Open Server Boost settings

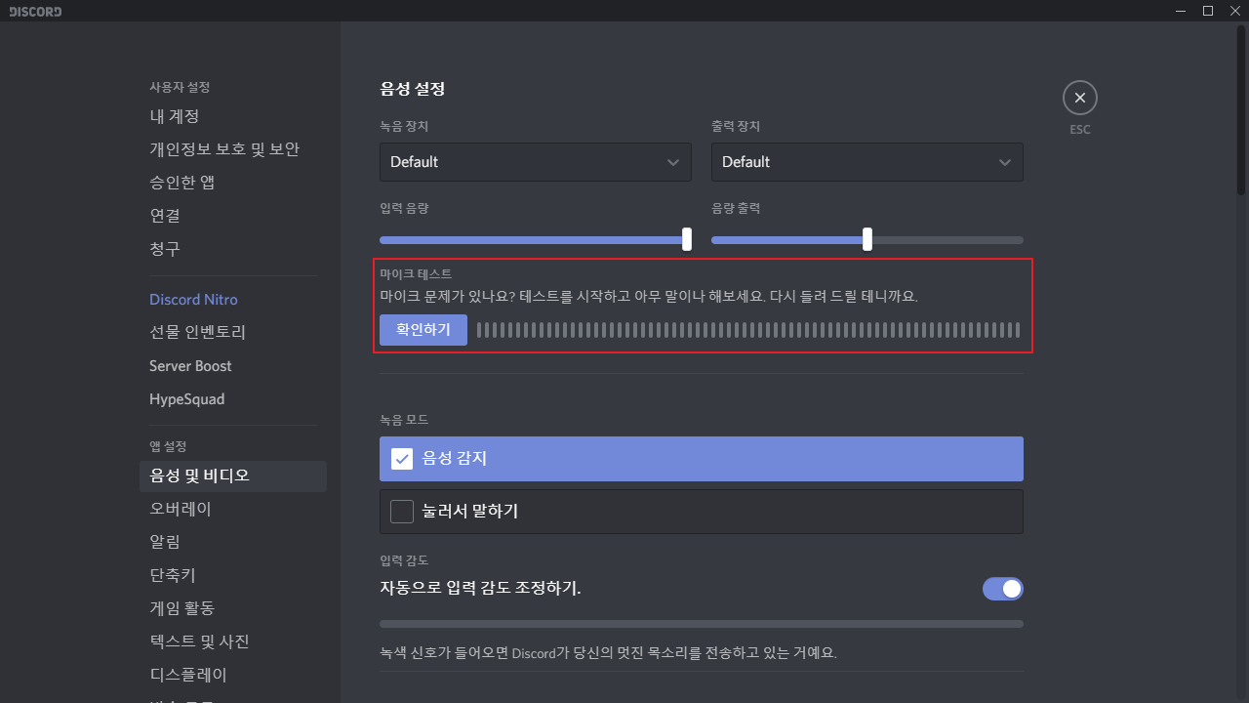pos(232,366)
